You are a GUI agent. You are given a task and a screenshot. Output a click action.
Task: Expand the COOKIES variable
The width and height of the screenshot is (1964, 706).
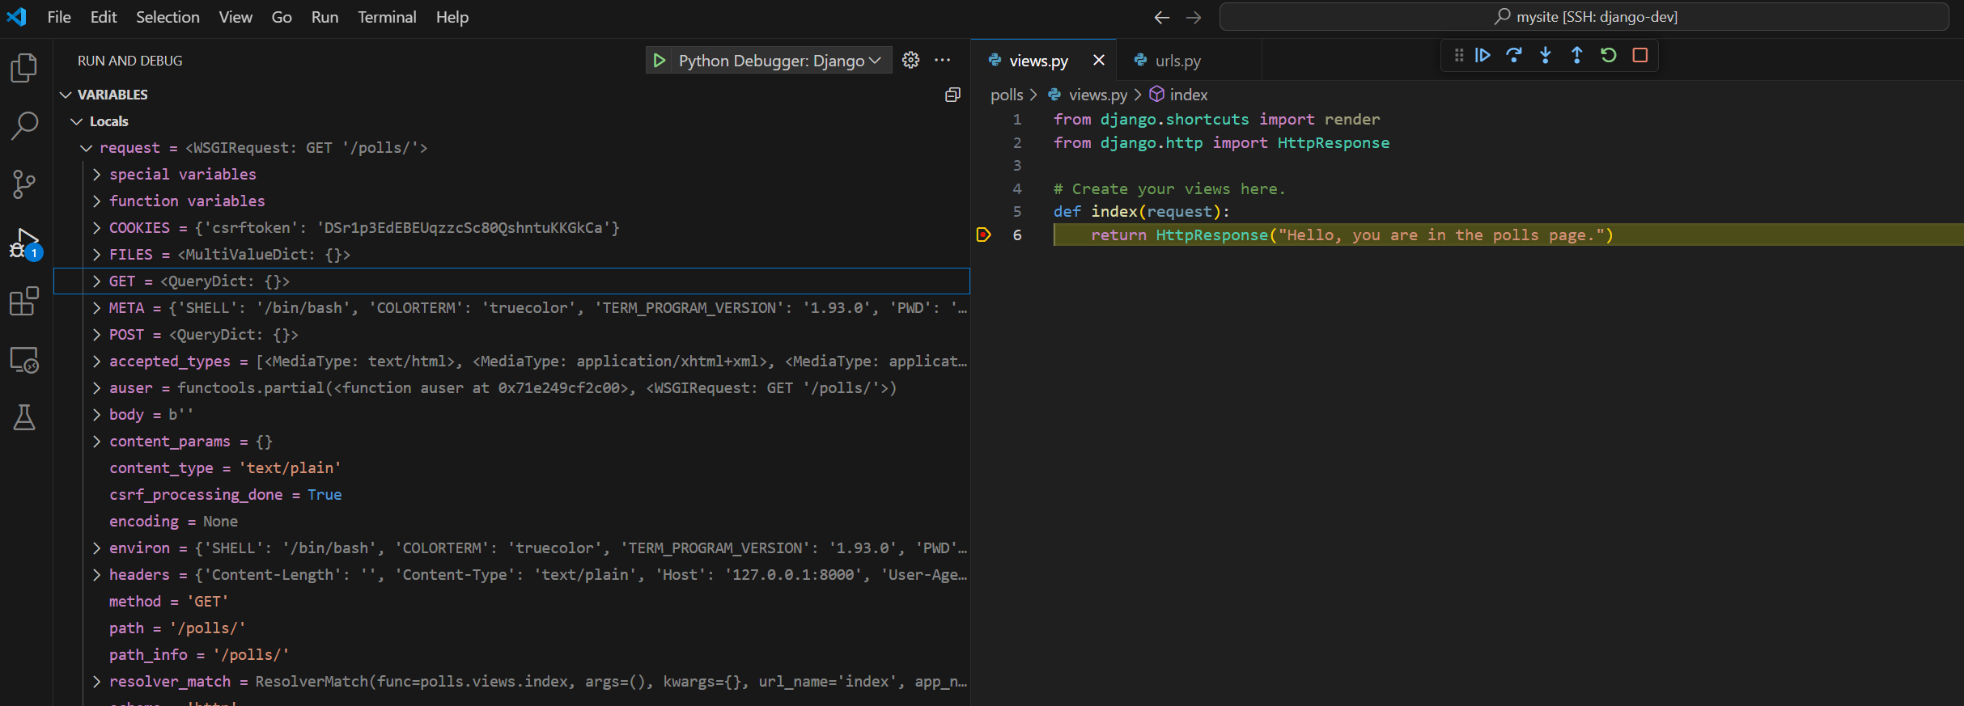[96, 228]
